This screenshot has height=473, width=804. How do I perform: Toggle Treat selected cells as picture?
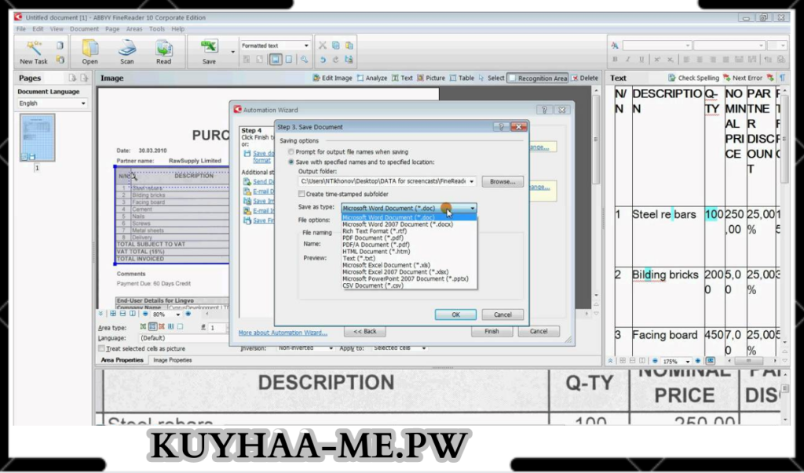pos(101,348)
